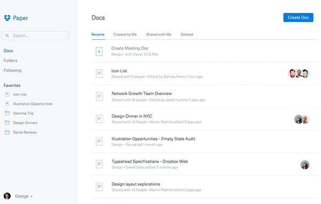The height and width of the screenshot is (204, 321).
Task: Click the document icon beside Icon List row
Action: (100, 73)
